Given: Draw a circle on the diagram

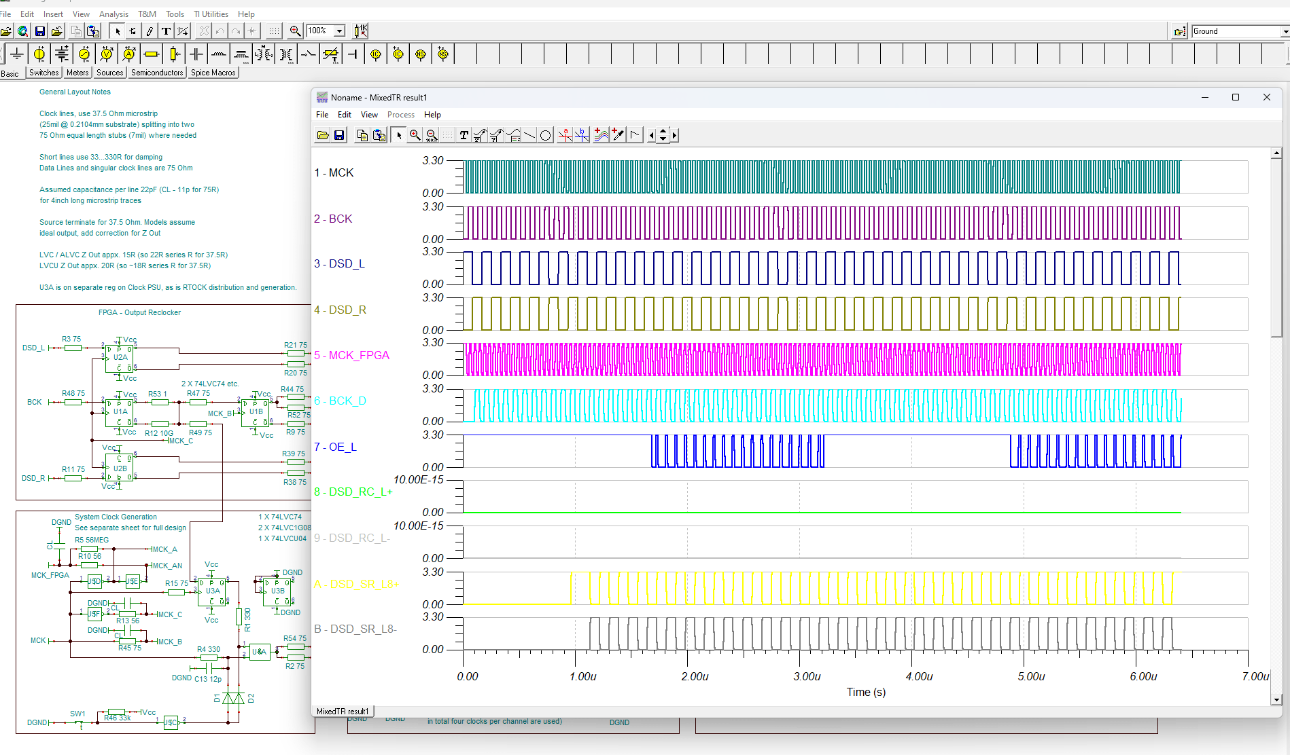Looking at the screenshot, I should 545,135.
